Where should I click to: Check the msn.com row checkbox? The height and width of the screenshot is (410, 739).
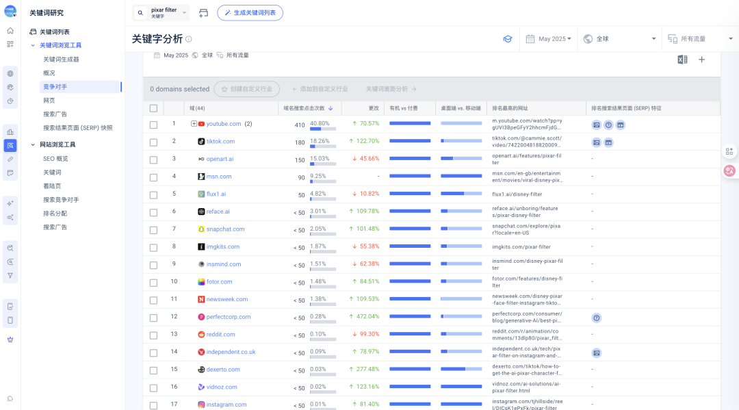coord(154,178)
